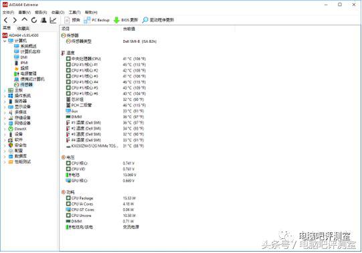Select the DMI tree icon
Image resolution: width=362 pixels, height=253 pixels.
[16, 58]
